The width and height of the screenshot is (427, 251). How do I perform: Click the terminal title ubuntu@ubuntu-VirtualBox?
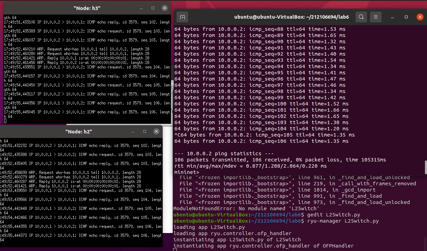(291, 17)
